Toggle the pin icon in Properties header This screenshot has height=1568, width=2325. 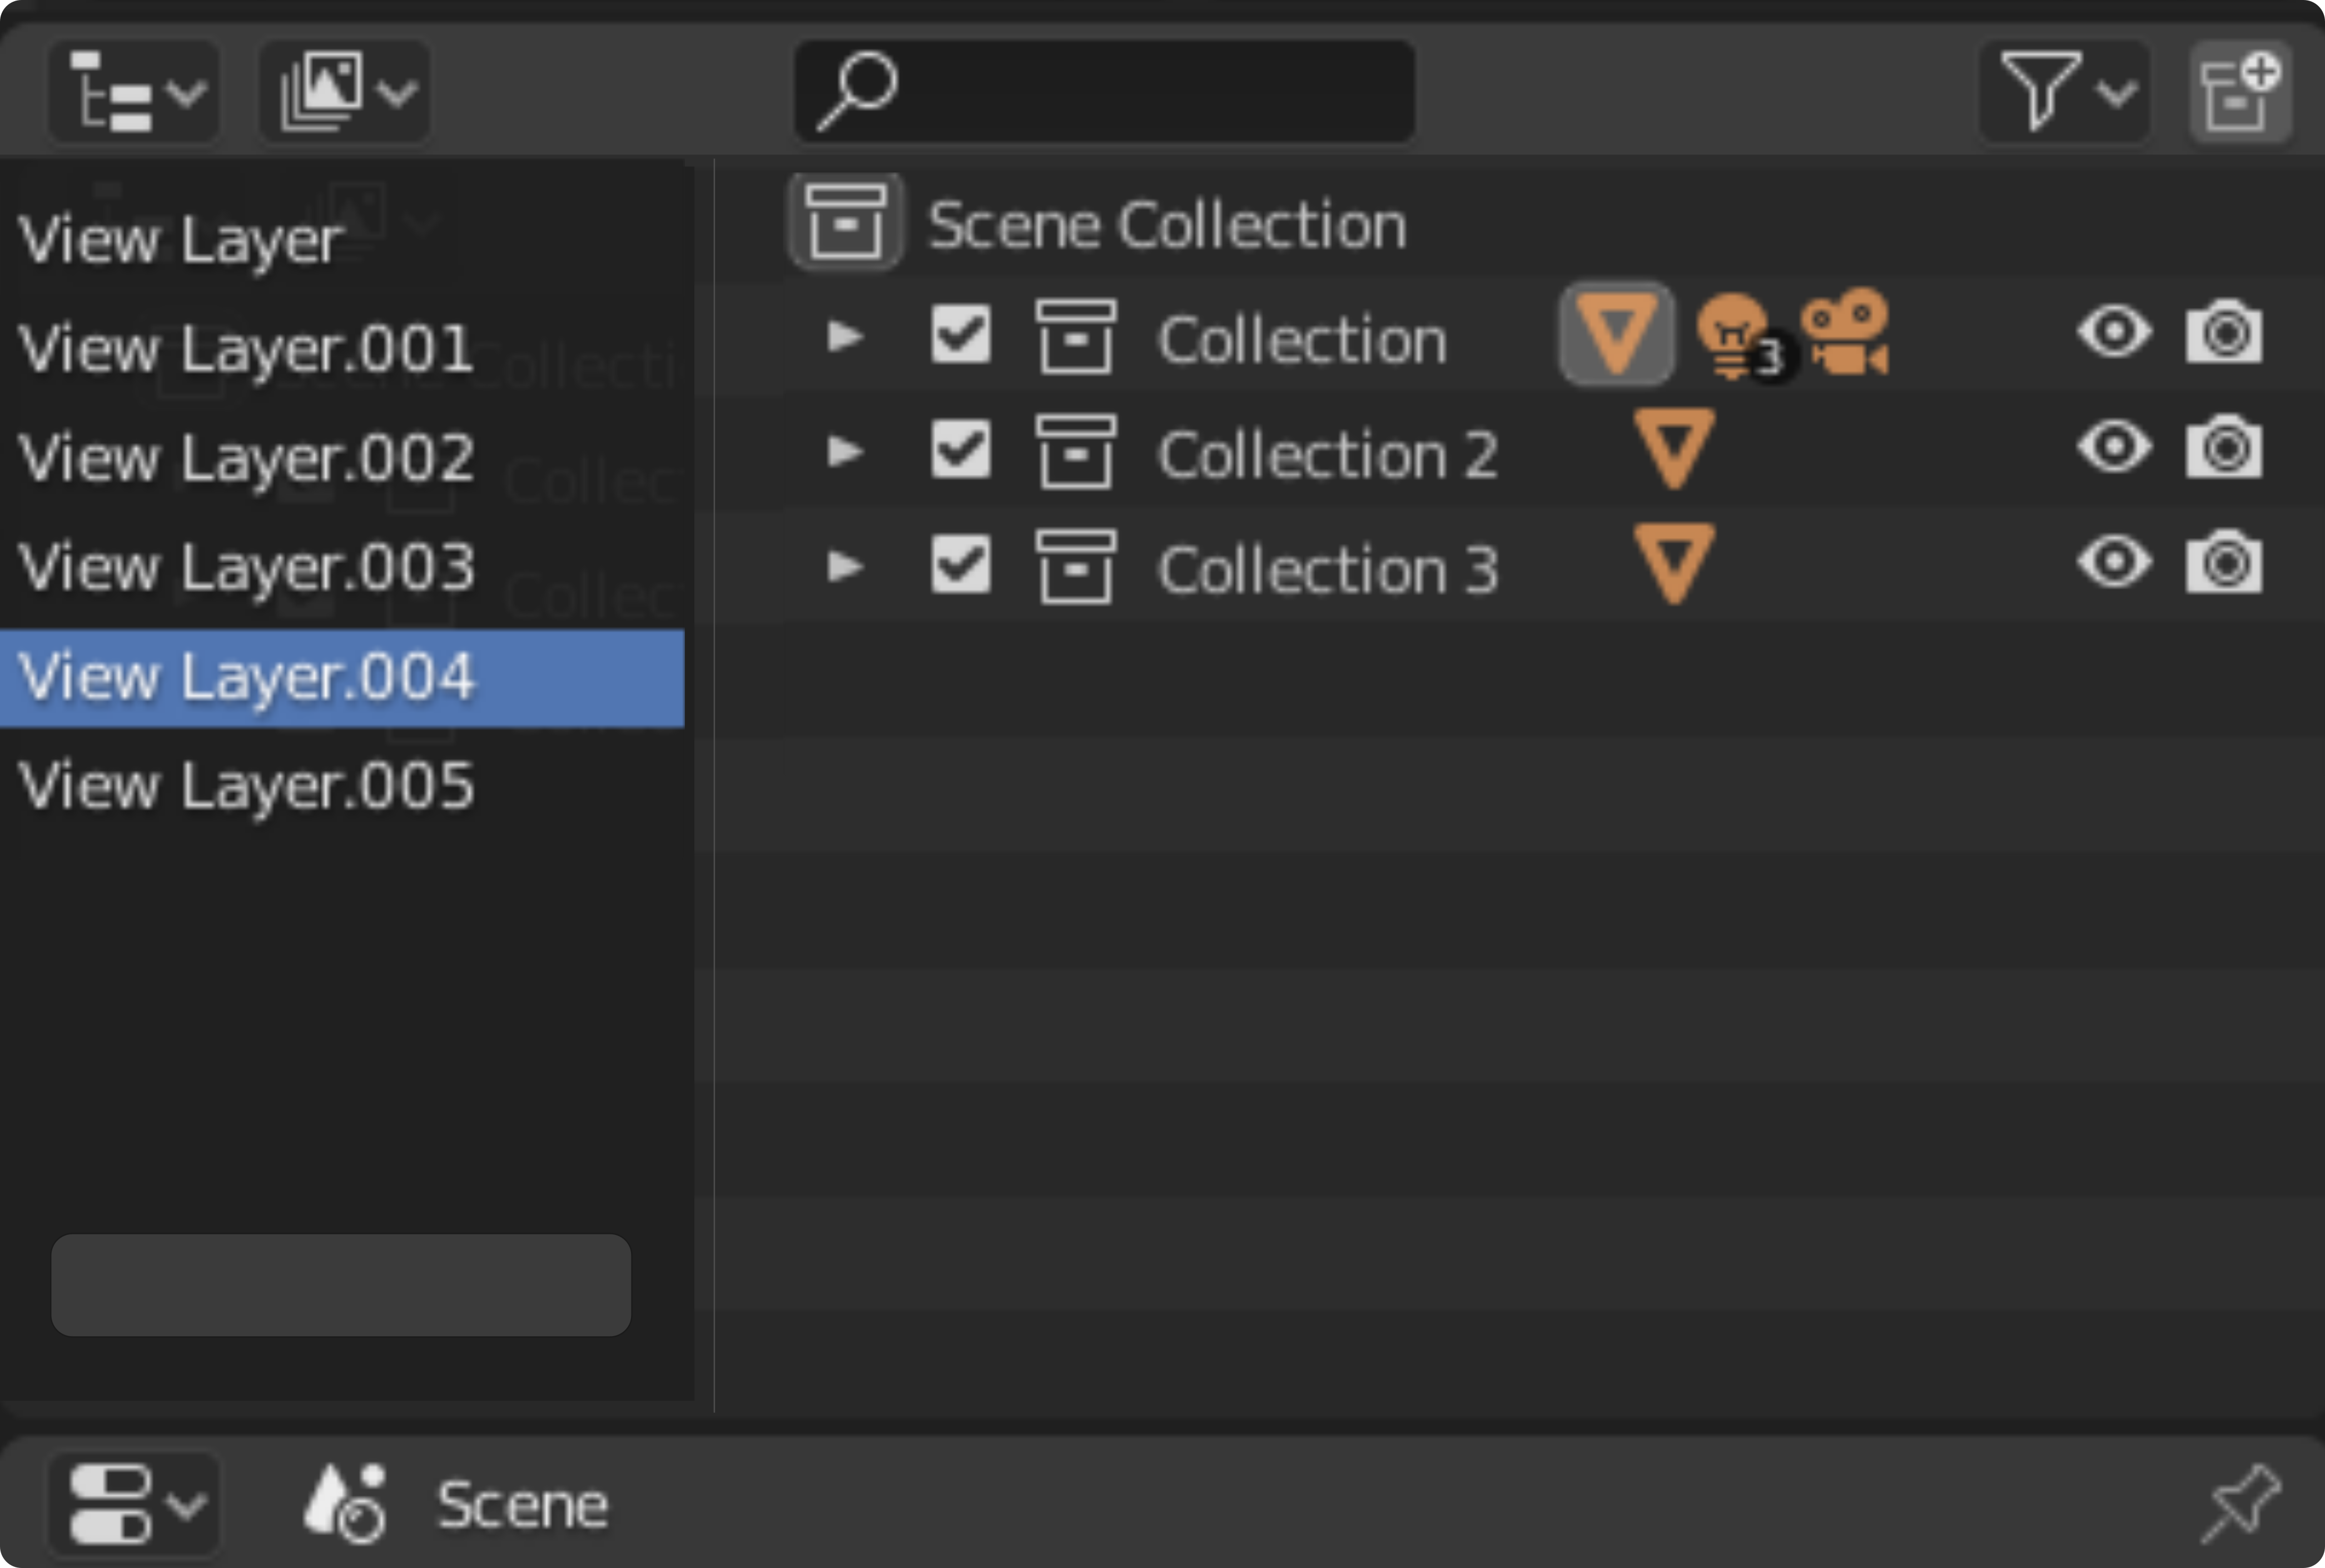[2242, 1504]
